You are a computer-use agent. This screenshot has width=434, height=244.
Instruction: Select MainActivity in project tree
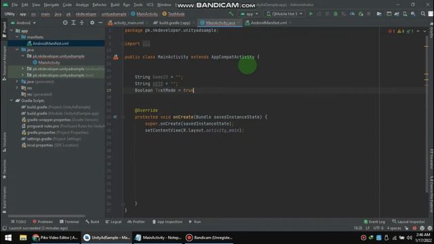tap(49, 62)
